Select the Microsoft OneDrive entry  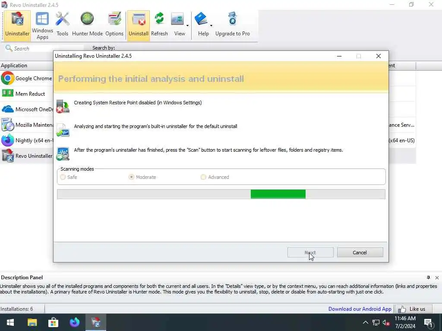(x=27, y=109)
